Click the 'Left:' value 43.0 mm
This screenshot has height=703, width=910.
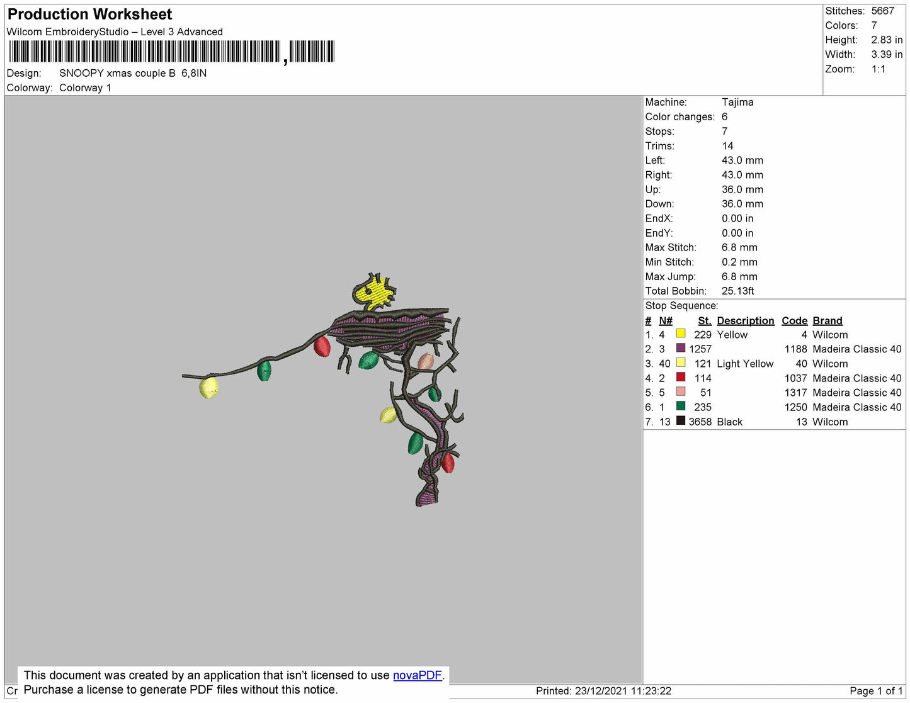[742, 160]
